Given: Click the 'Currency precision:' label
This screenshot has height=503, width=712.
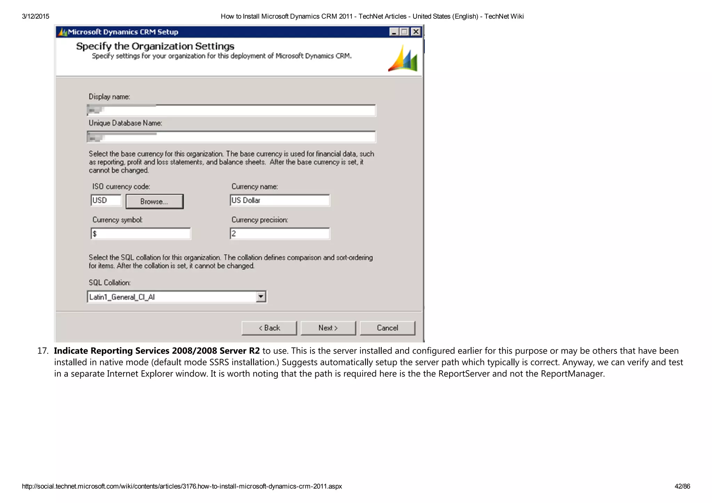Looking at the screenshot, I should pyautogui.click(x=260, y=220).
